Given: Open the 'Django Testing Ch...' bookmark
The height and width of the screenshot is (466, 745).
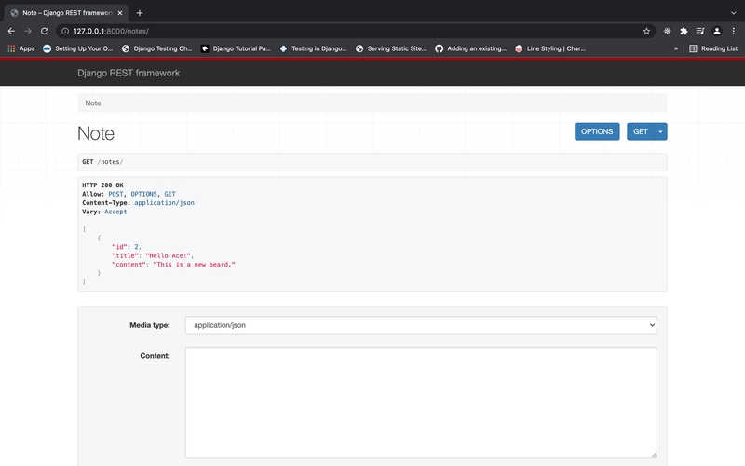Looking at the screenshot, I should pos(156,48).
